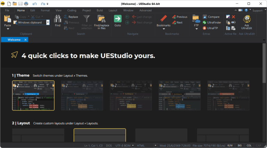This screenshot has height=148, width=267.
Task: Click the Ln 1, Col 1, C0 status entry
Action: click(94, 146)
